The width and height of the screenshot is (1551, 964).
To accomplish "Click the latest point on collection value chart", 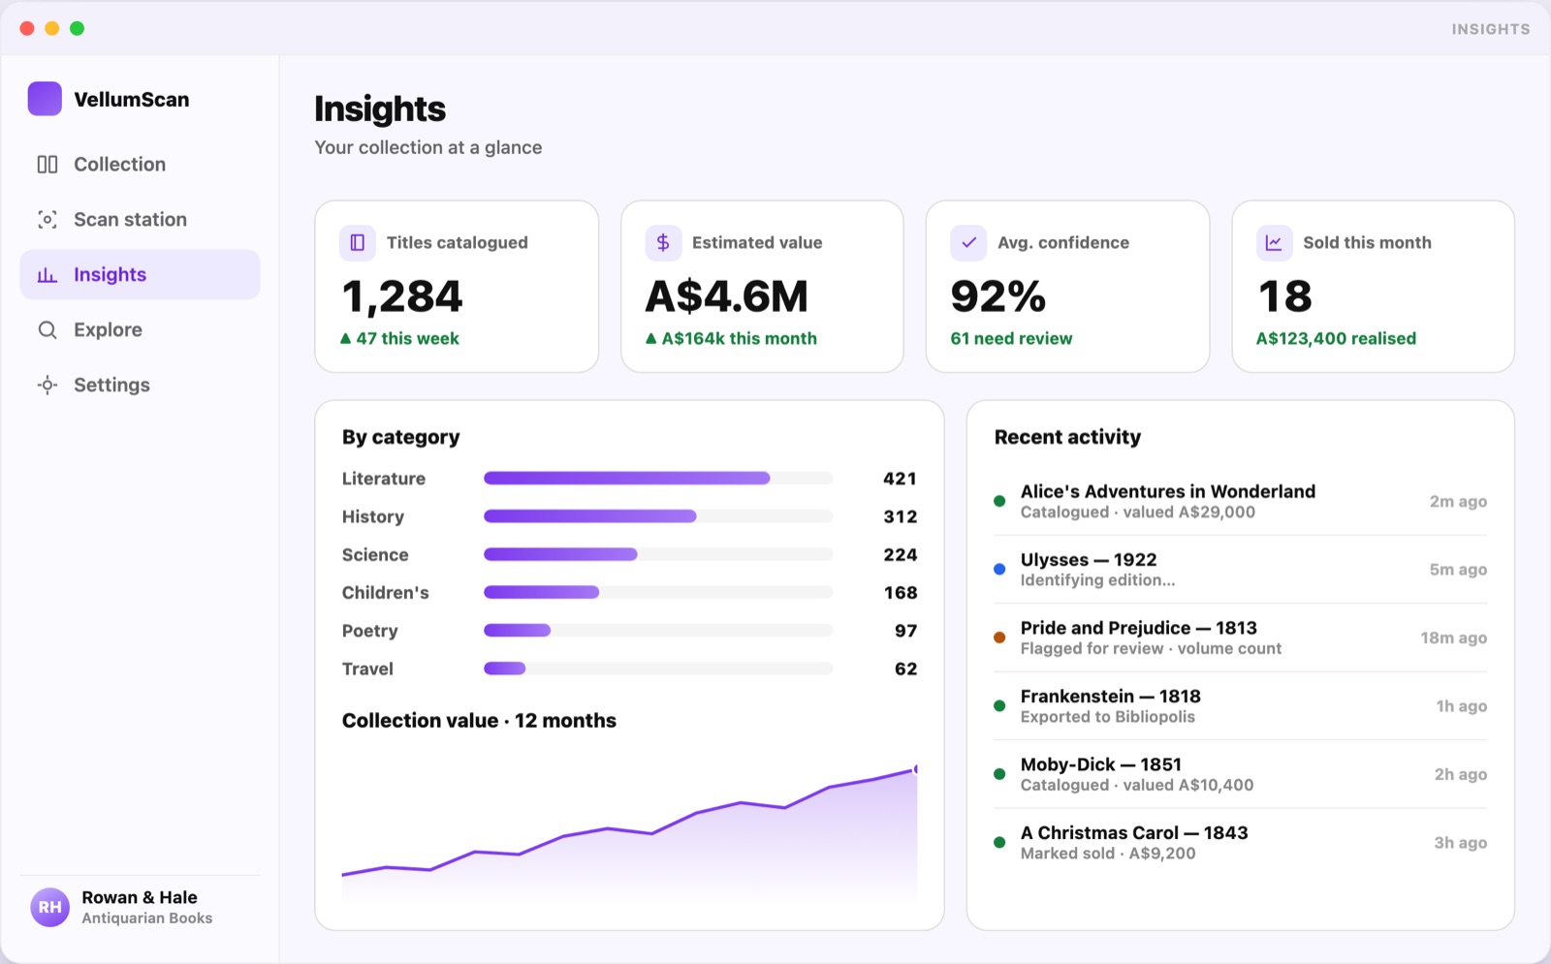I will coord(916,769).
